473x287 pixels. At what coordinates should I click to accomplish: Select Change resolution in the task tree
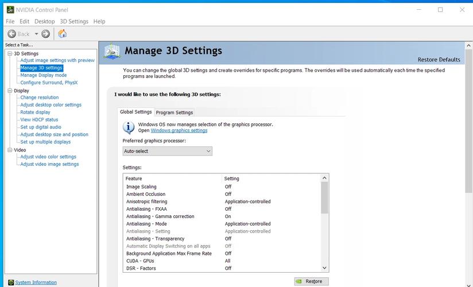click(x=40, y=98)
